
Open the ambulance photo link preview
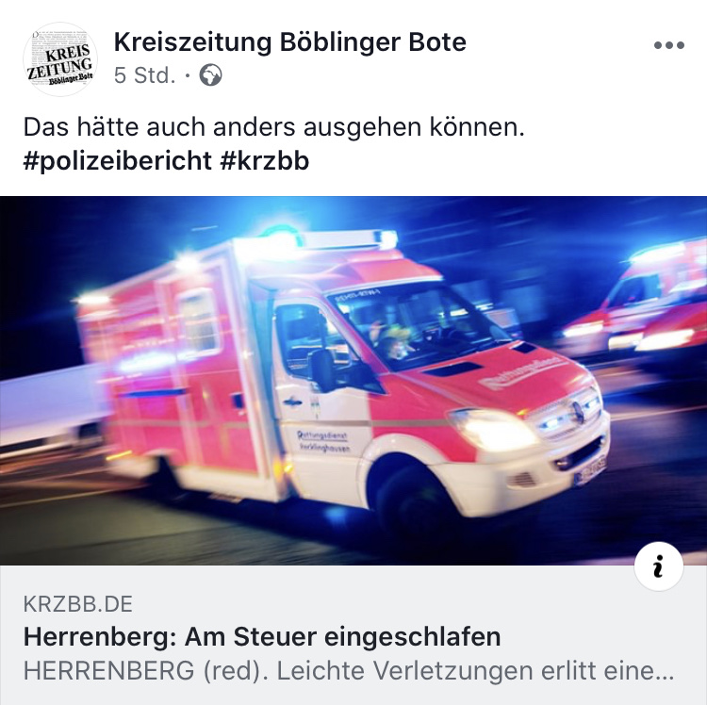click(x=353, y=381)
